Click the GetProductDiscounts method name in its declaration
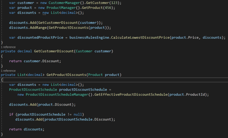Viewport: 228px width, 138px height. 66,75
